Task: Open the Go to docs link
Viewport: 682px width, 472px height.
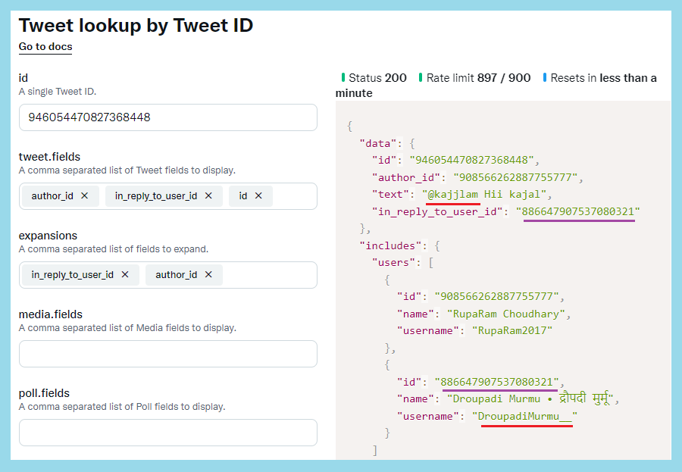Action: [45, 46]
